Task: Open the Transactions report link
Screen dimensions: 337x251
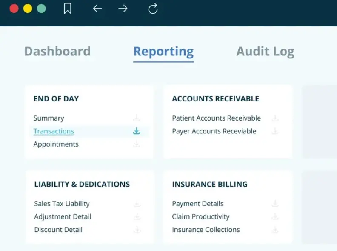Action: (54, 131)
